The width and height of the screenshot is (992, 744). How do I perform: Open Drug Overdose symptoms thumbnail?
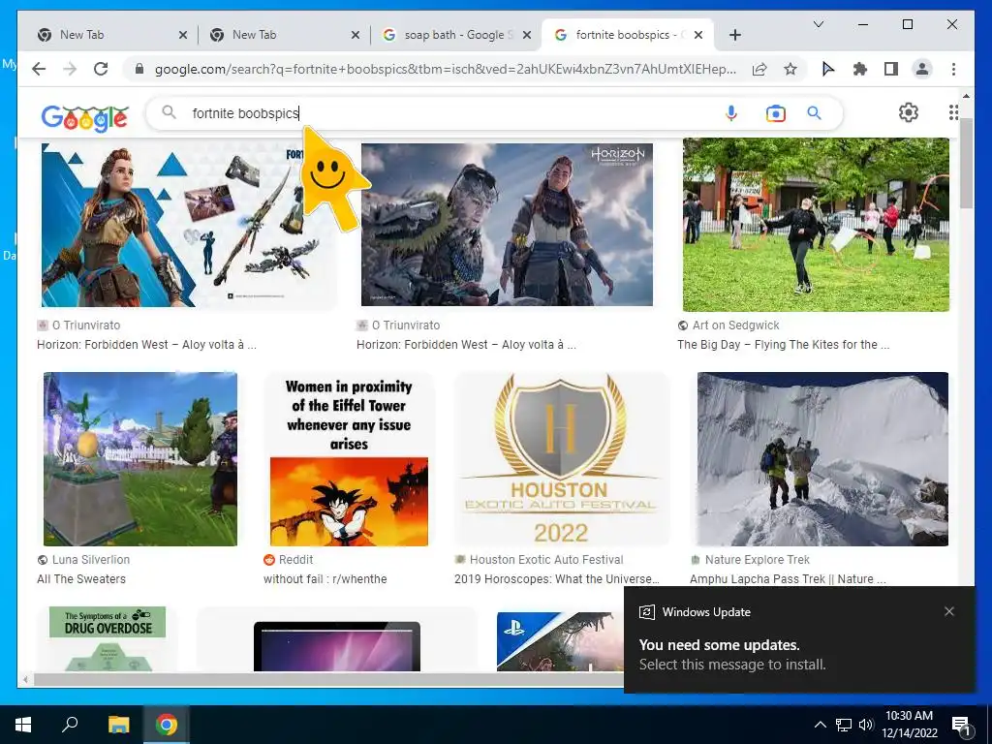108,639
